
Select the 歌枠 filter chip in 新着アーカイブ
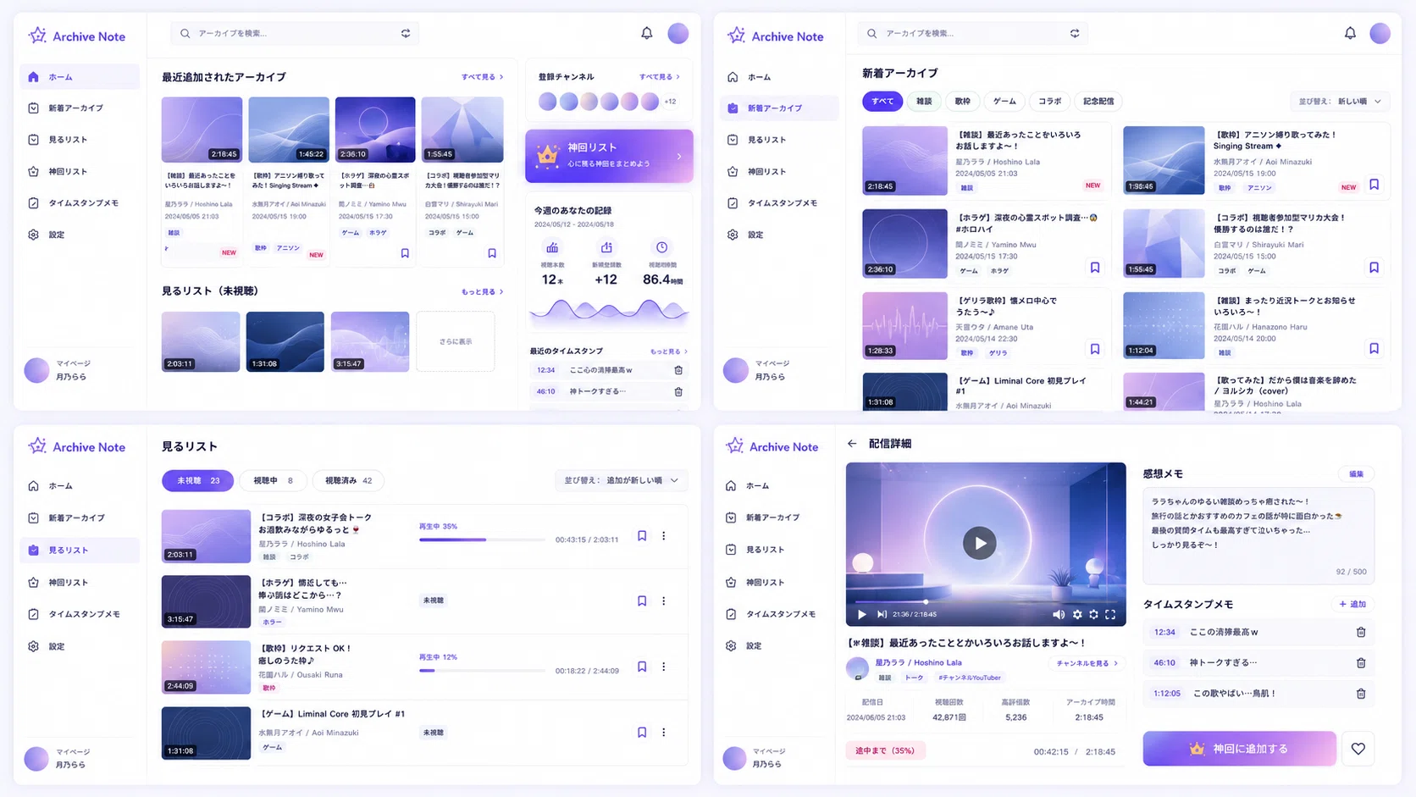963,101
